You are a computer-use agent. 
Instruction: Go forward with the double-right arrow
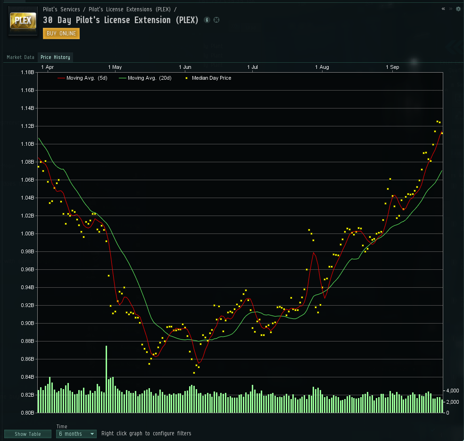click(x=451, y=8)
